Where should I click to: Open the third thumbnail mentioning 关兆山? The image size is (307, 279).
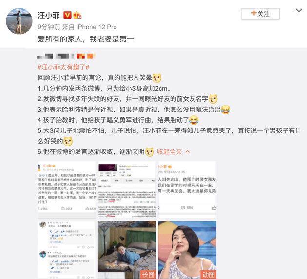coord(187,189)
